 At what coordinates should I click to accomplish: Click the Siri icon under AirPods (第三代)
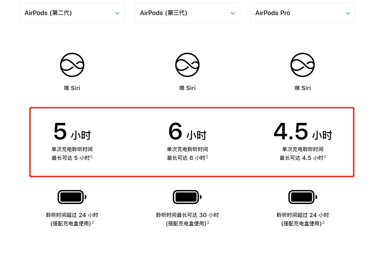[187, 65]
